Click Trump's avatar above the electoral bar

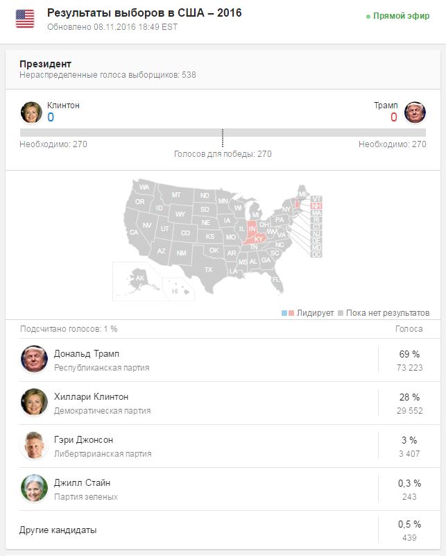click(x=415, y=112)
